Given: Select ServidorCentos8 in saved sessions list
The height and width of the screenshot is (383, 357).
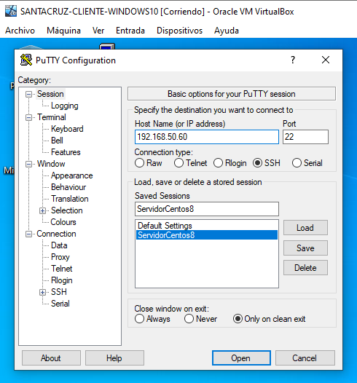Looking at the screenshot, I should click(x=207, y=235).
